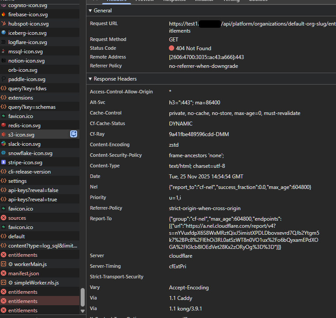Click the snowflake icon beside snowflake-icon.svg
Image resolution: width=336 pixels, height=318 pixels.
tap(4, 153)
